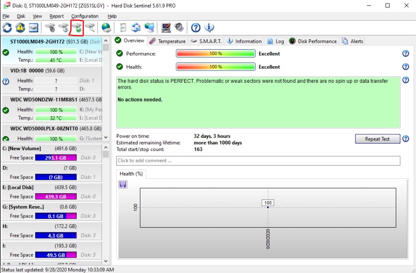
Task: Click the disk with clock test icon
Action: 63,28
